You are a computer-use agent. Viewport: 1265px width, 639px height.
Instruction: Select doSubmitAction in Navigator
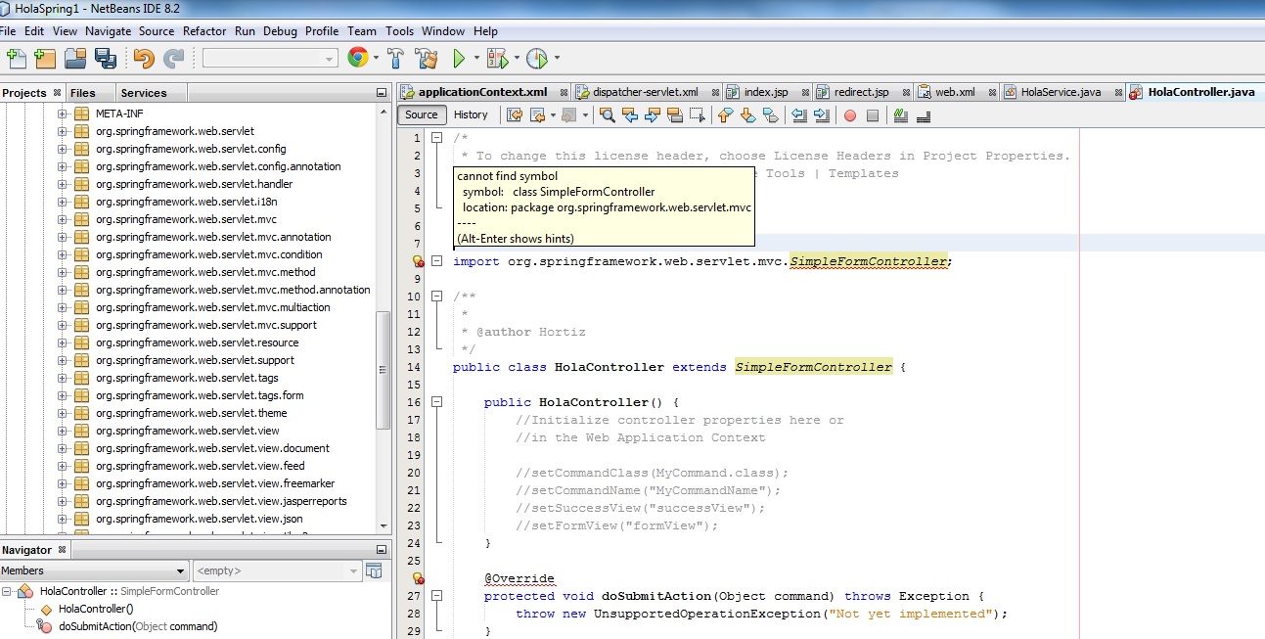pos(137,626)
